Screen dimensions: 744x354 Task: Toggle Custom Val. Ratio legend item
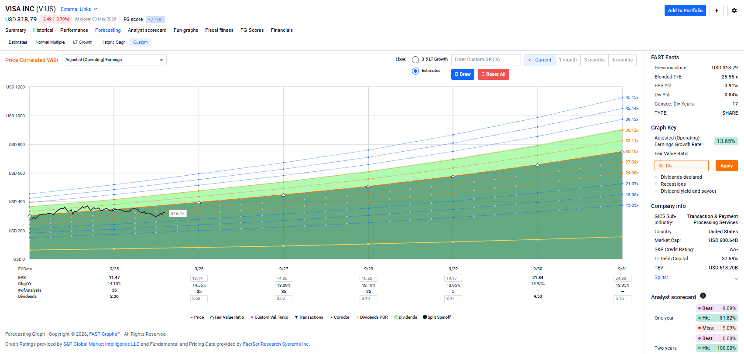coord(269,317)
